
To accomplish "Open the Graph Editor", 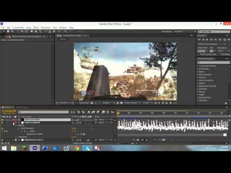I will (112, 112).
